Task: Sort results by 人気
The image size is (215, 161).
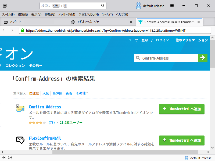Action: (46, 93)
